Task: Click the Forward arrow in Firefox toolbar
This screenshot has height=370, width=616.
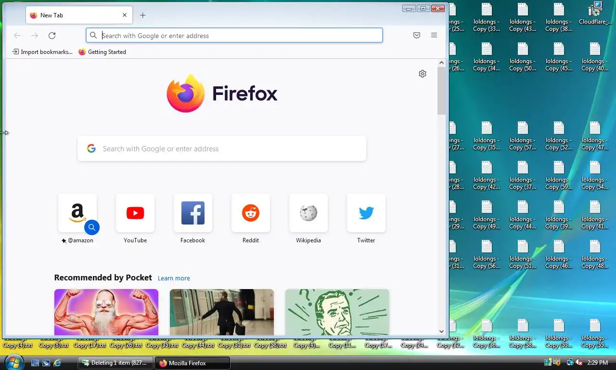Action: (35, 35)
